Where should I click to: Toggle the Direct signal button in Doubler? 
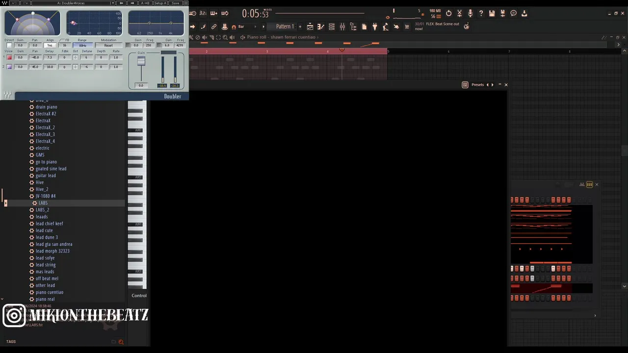(x=9, y=45)
